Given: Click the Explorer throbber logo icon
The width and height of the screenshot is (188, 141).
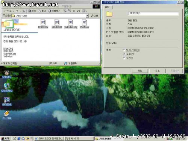Looking at the screenshot, I should point(96,6).
